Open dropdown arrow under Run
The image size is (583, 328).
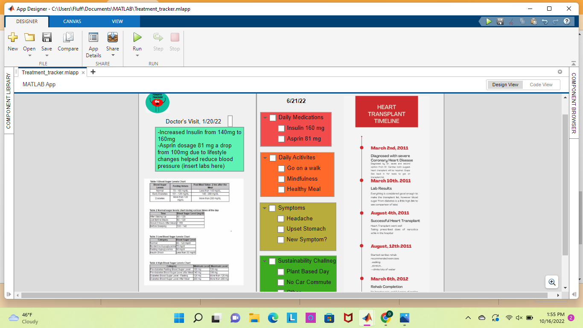click(x=137, y=55)
